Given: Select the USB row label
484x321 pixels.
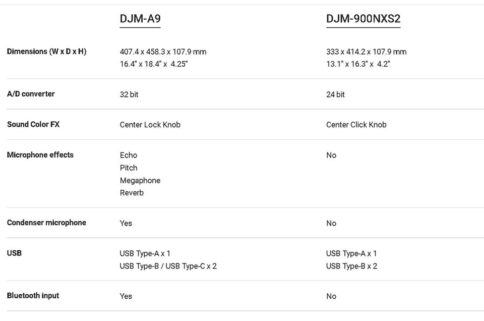Looking at the screenshot, I should point(14,253).
